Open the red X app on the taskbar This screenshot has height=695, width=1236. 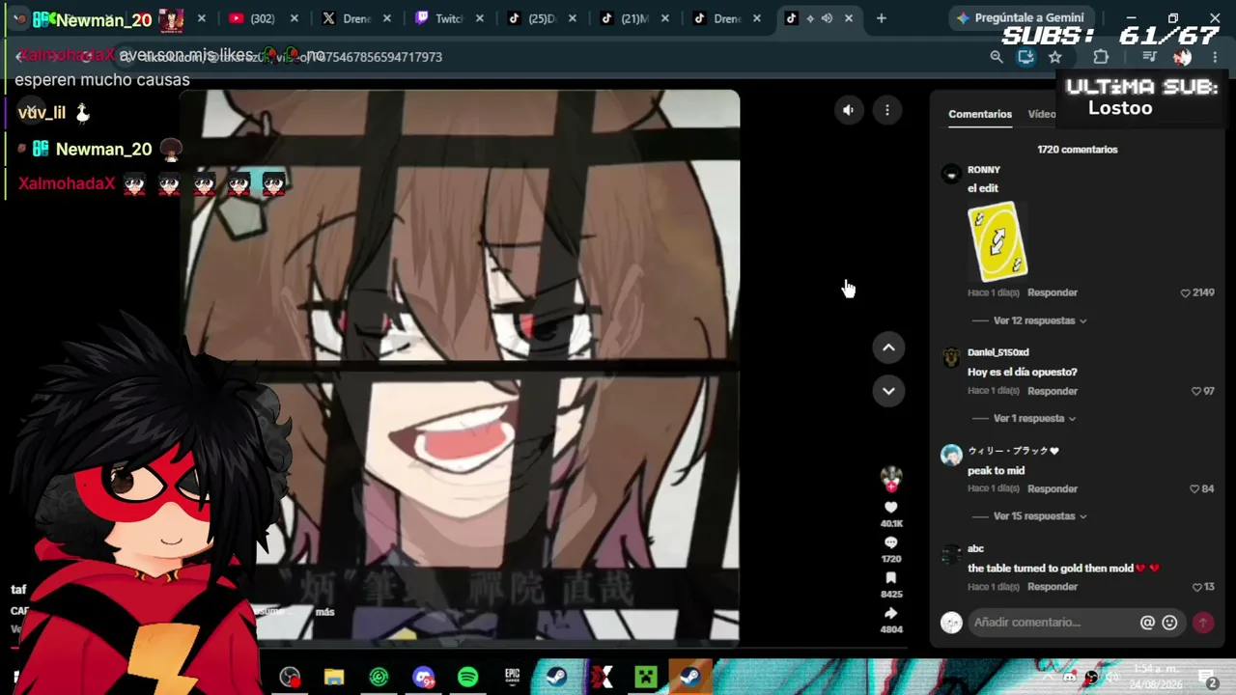(601, 677)
